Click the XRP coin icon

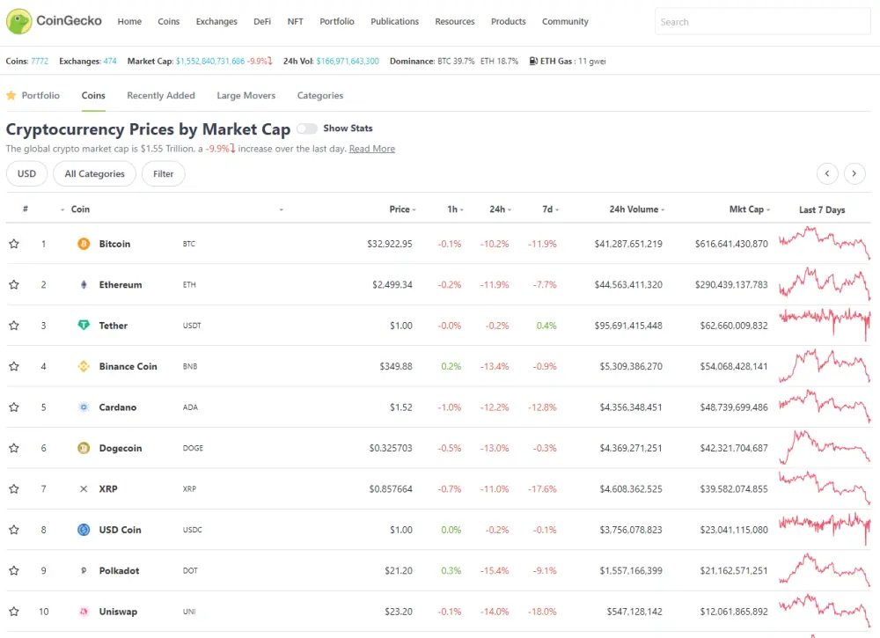point(84,488)
